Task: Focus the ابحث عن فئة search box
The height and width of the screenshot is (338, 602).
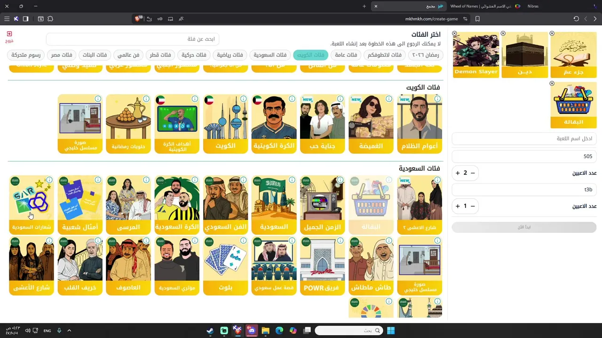Action: pyautogui.click(x=133, y=39)
